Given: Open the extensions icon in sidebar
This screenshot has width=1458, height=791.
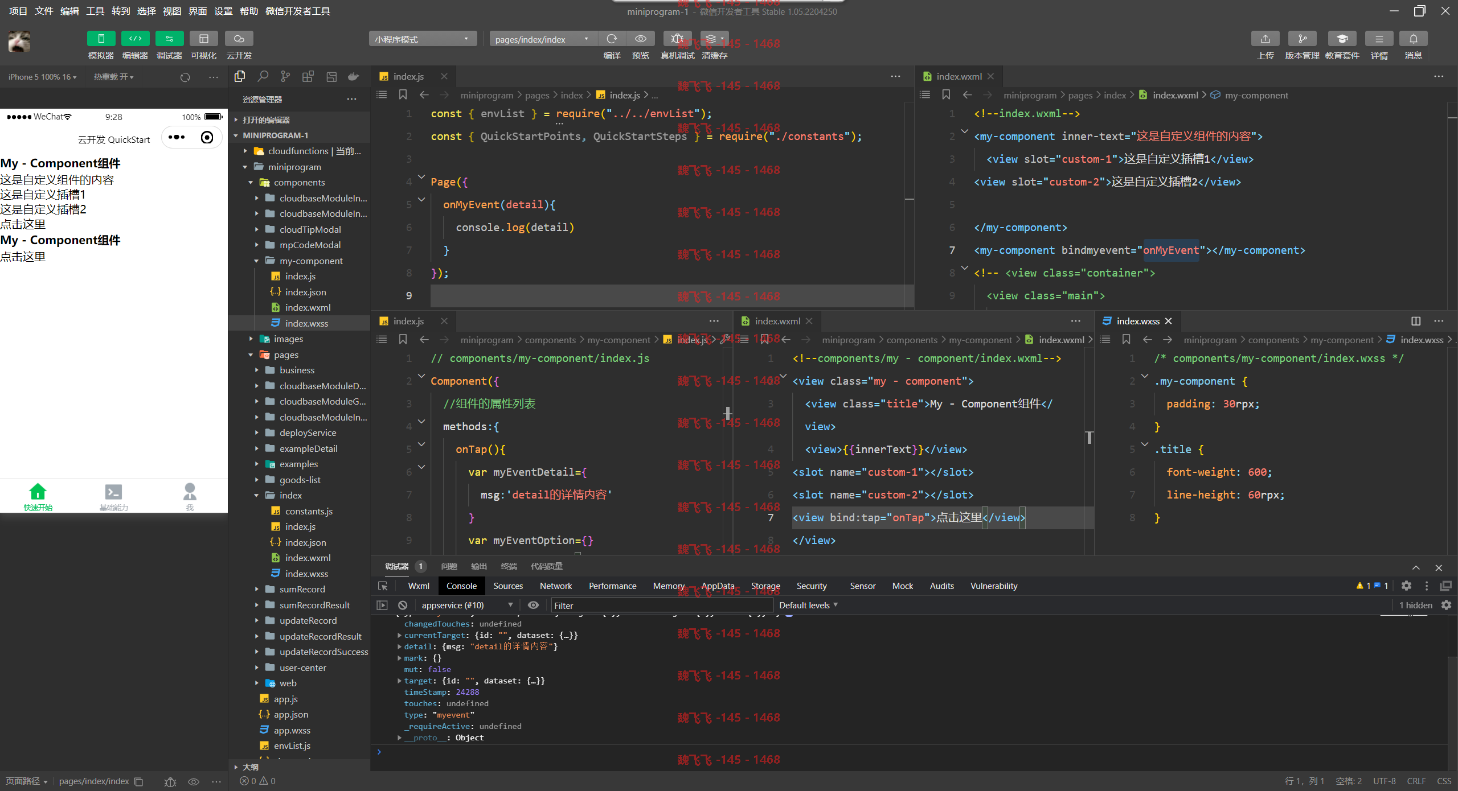Looking at the screenshot, I should click(x=308, y=76).
